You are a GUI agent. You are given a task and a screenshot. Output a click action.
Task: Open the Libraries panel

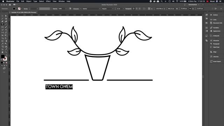coord(216,57)
